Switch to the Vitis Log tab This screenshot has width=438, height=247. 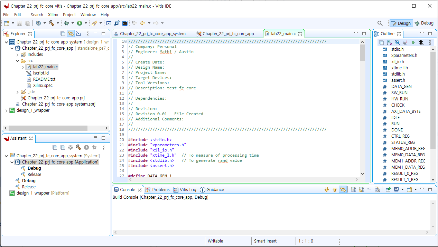(x=185, y=189)
